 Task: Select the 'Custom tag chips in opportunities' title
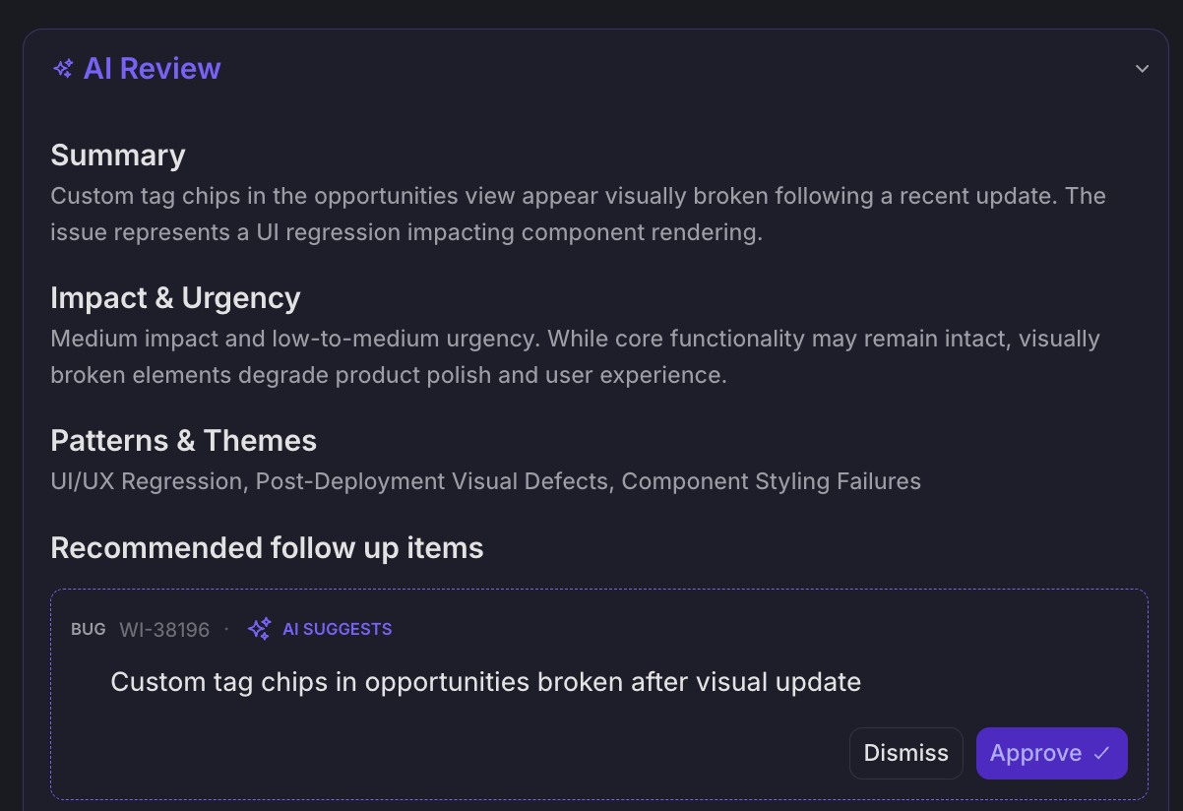[x=486, y=682]
